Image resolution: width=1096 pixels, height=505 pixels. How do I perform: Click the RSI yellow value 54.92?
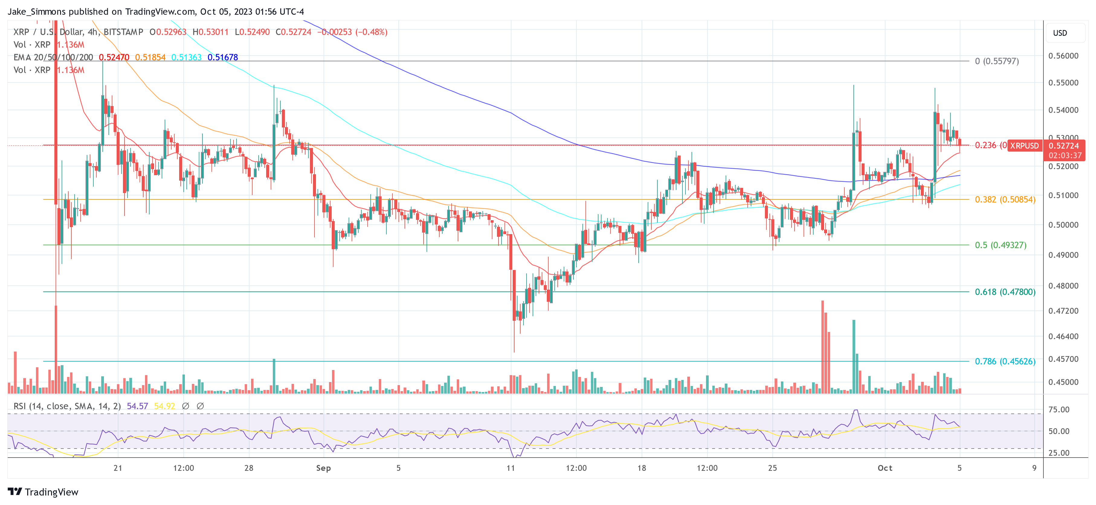pos(165,406)
